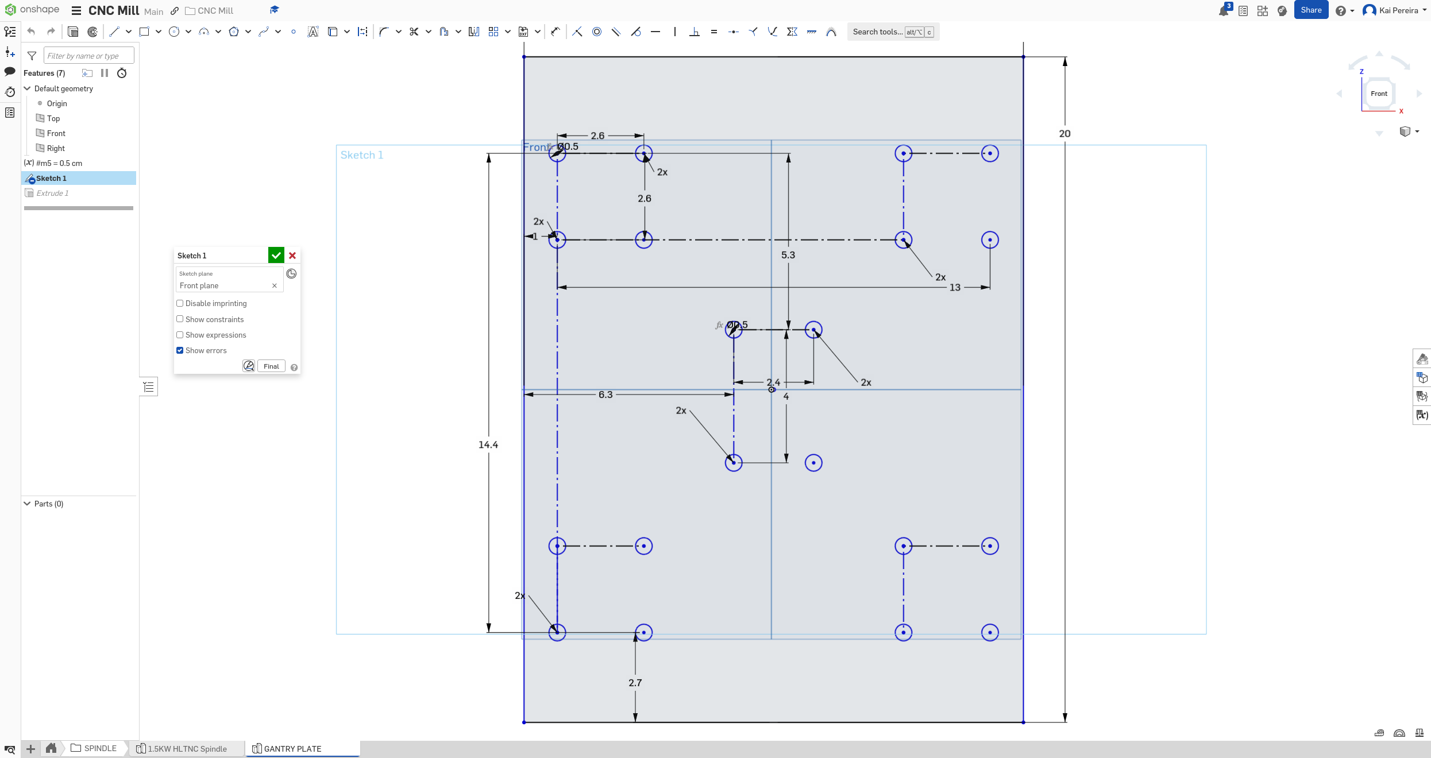
Task: Select the Rectangle tool
Action: coord(145,32)
